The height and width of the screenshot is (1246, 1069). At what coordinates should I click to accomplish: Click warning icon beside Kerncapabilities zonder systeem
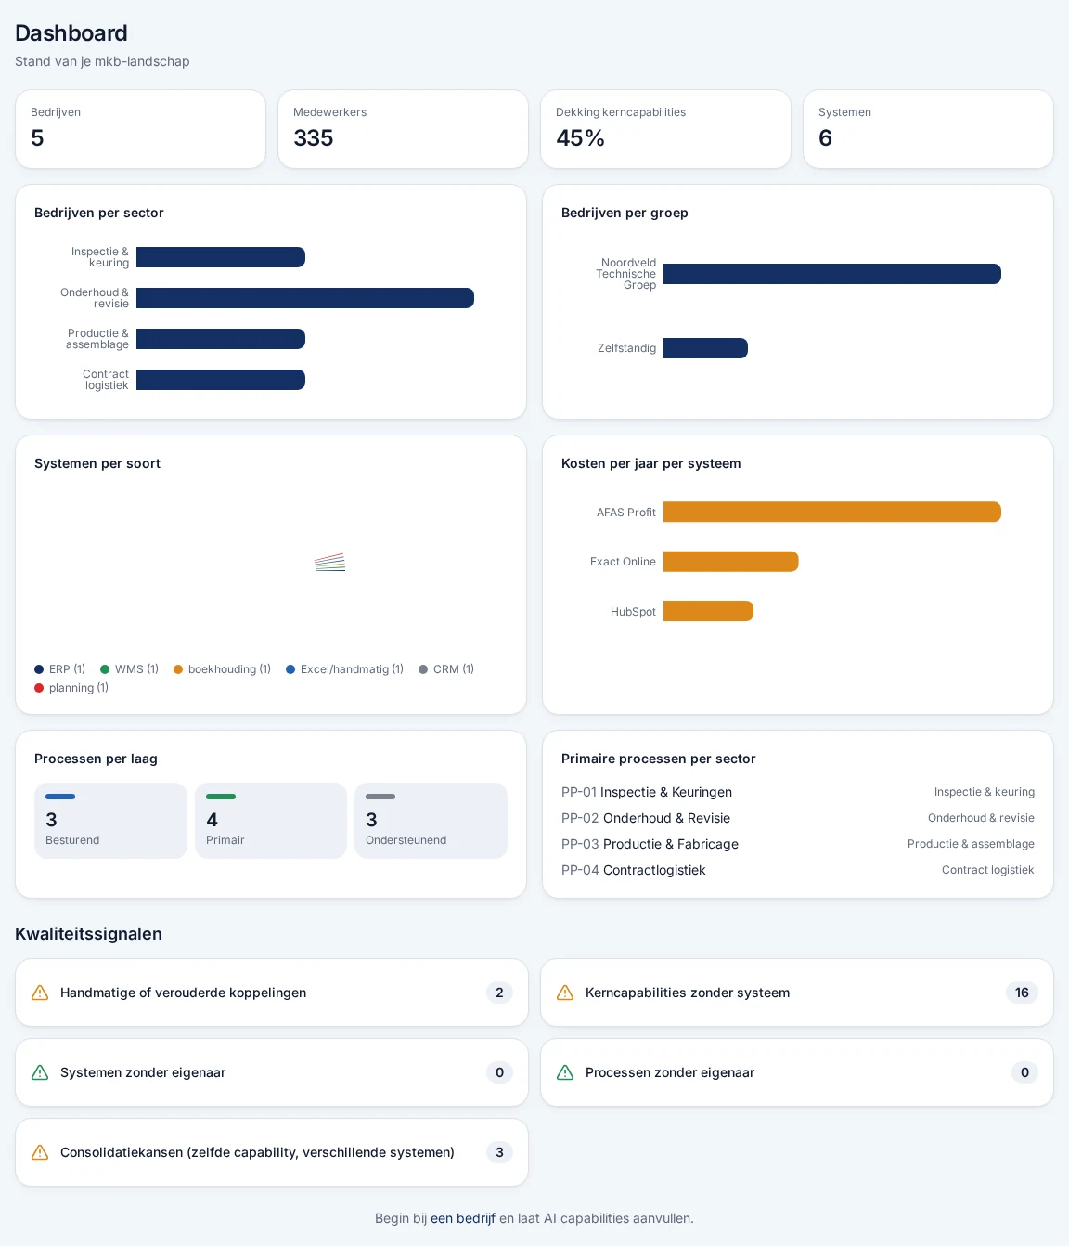click(565, 993)
